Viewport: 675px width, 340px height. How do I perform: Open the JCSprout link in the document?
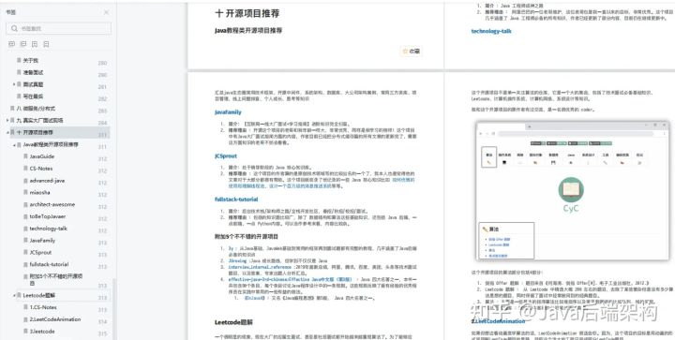[226, 156]
